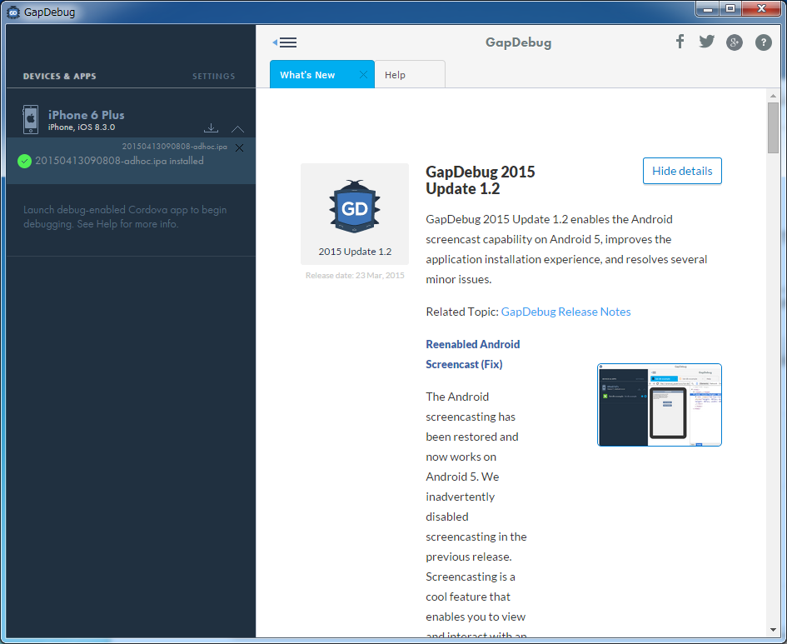This screenshot has height=644, width=787.
Task: Open the GapDebug Facebook page icon
Action: click(680, 42)
